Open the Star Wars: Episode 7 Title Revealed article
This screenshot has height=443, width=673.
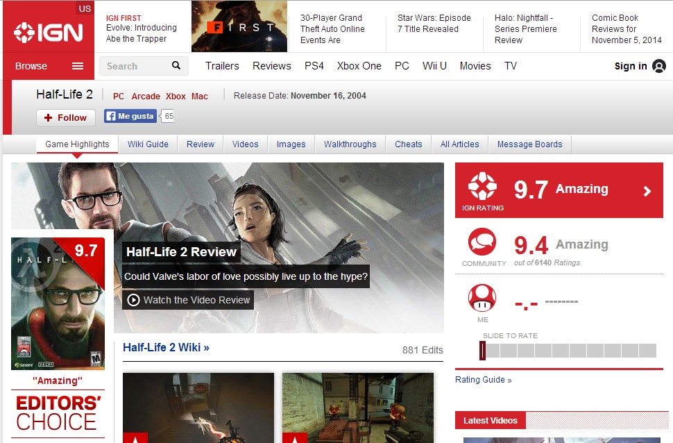pyautogui.click(x=434, y=23)
